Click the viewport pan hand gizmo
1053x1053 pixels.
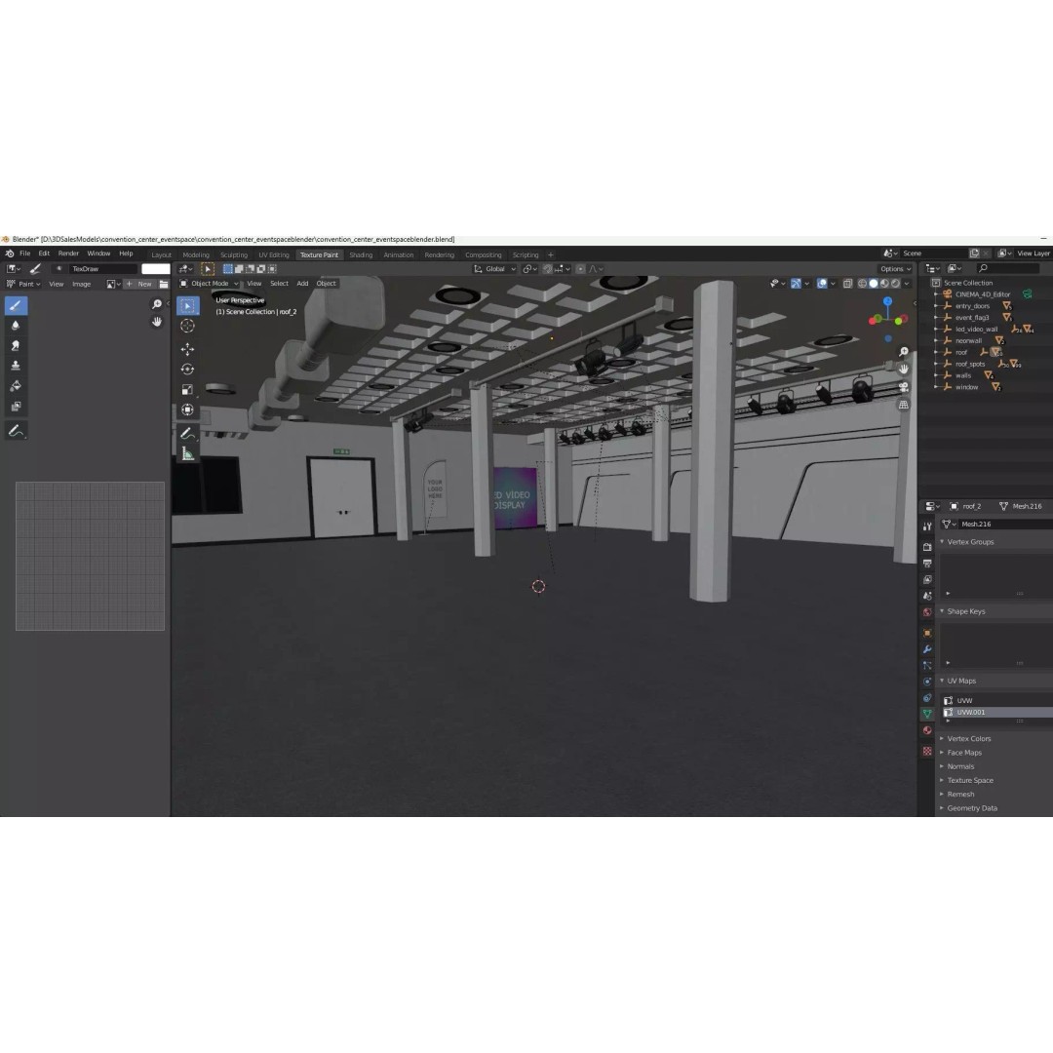click(x=904, y=370)
